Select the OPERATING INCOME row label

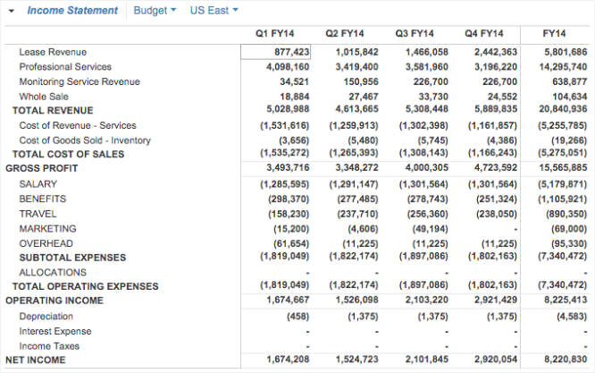[x=54, y=301]
